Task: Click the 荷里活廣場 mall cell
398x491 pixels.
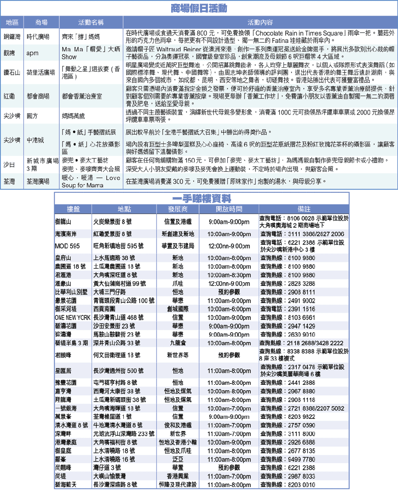Action: coord(41,73)
